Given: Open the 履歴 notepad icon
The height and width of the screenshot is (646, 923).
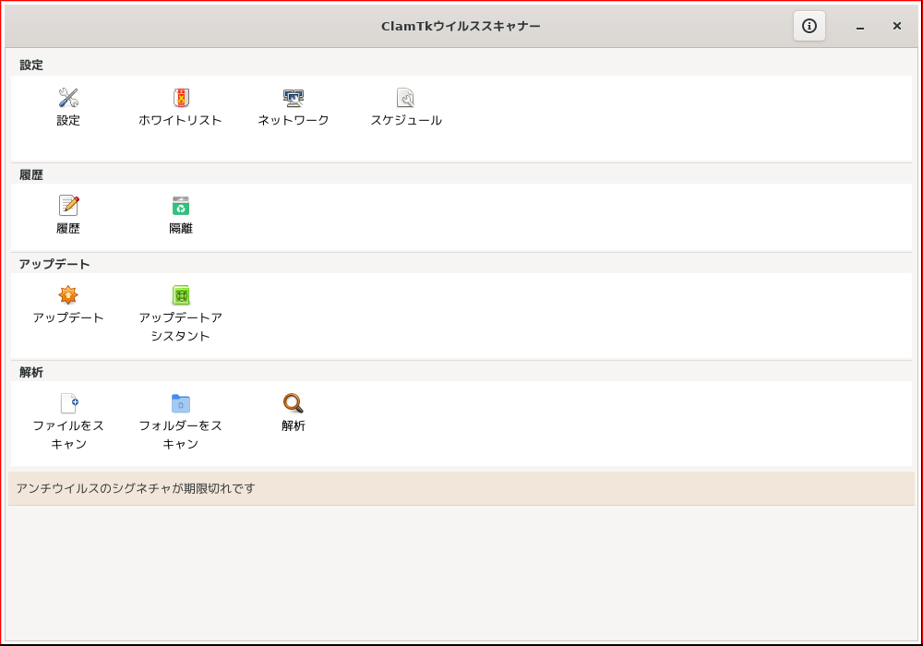Looking at the screenshot, I should coord(68,205).
